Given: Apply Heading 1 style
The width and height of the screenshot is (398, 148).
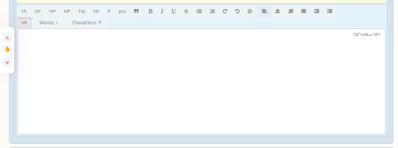Looking at the screenshot, I should click(24, 11).
